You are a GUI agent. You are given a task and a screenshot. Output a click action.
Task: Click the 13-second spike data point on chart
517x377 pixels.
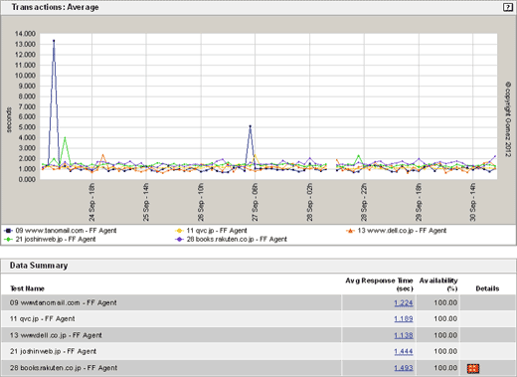(54, 41)
